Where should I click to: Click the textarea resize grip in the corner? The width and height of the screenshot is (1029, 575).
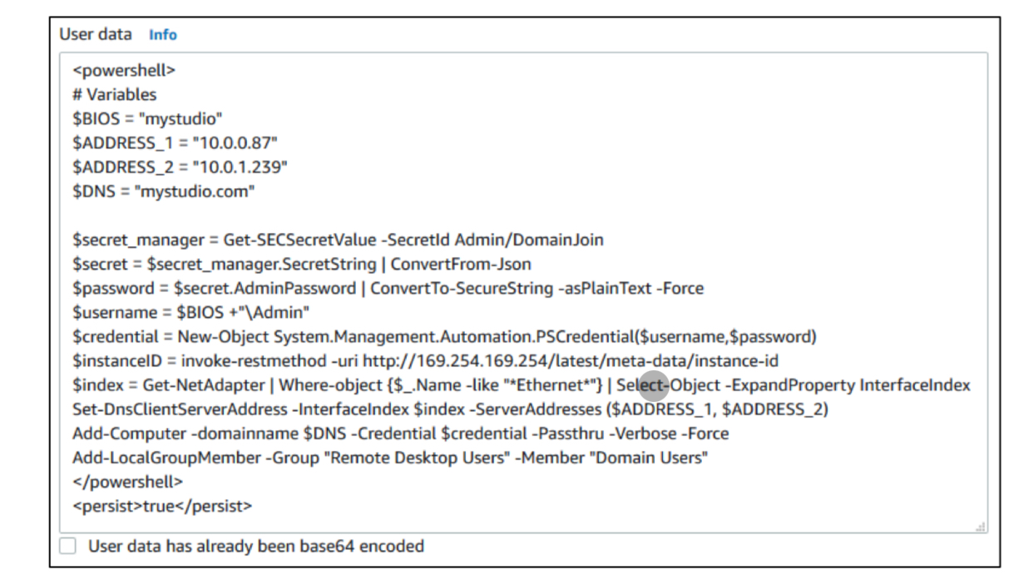pos(982,528)
